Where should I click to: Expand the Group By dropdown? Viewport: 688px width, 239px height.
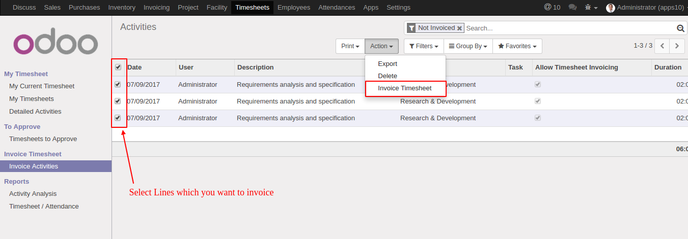coord(468,46)
